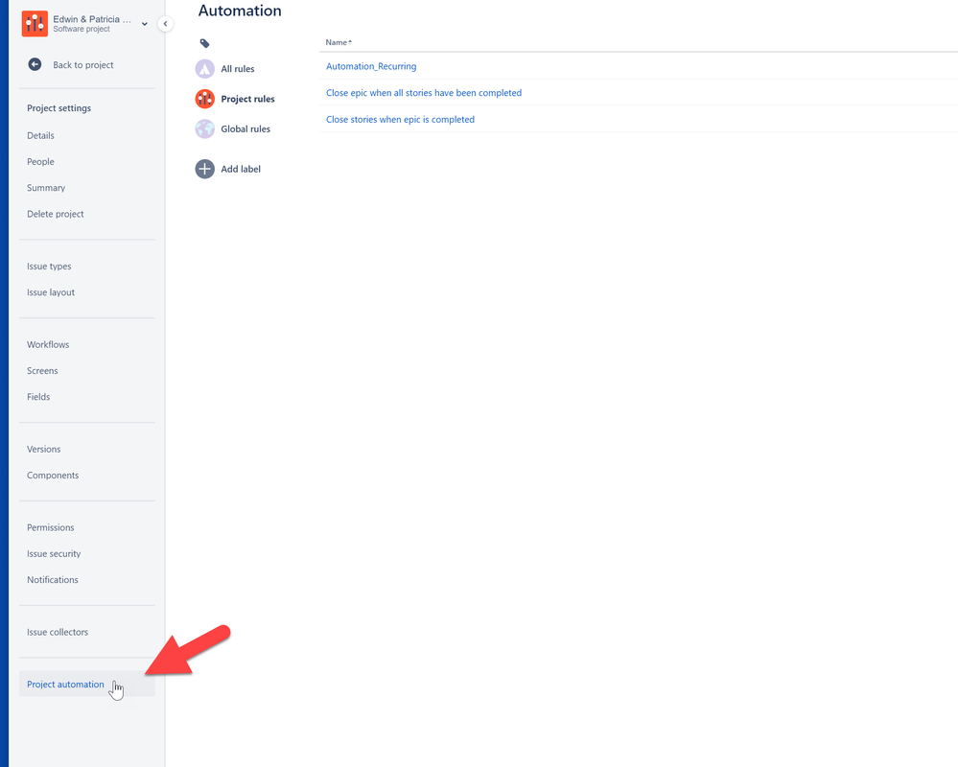Viewport: 958px width, 767px height.
Task: Show All rules filter
Action: [238, 69]
